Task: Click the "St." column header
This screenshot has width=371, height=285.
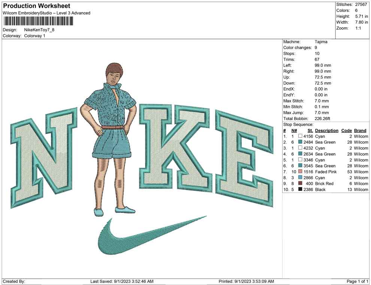Action: coord(310,130)
